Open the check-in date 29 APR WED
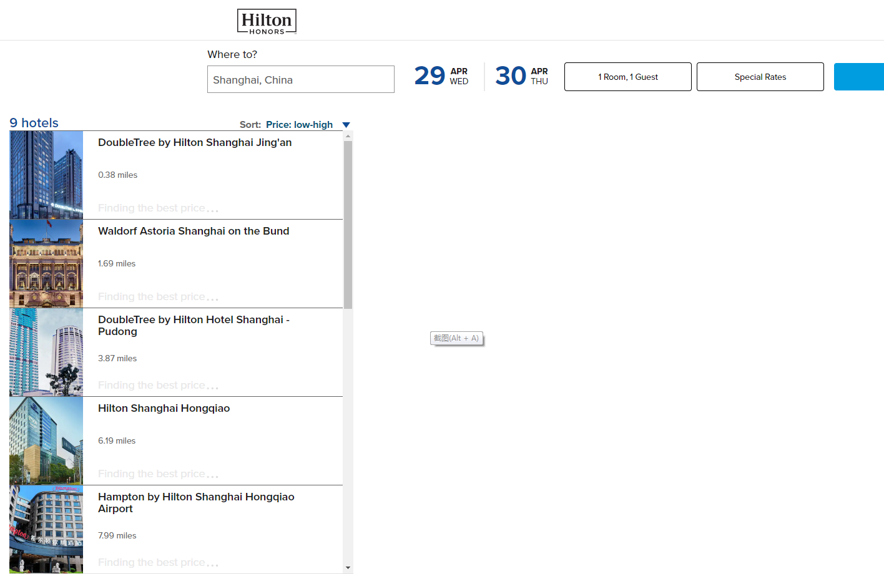The width and height of the screenshot is (884, 574). tap(441, 76)
